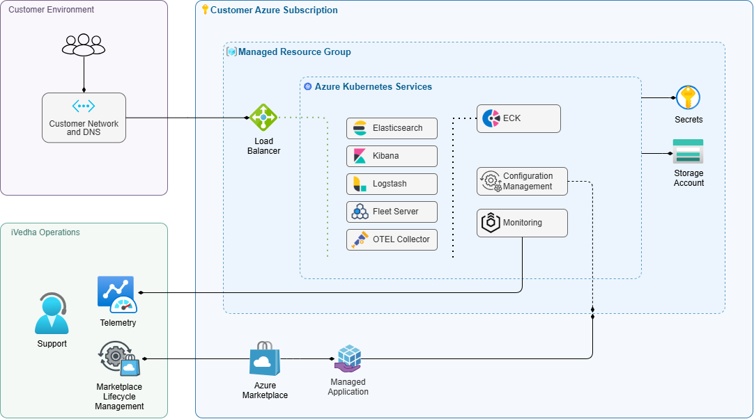The image size is (754, 419).
Task: Select the Configuration Management gear icon
Action: 491,181
